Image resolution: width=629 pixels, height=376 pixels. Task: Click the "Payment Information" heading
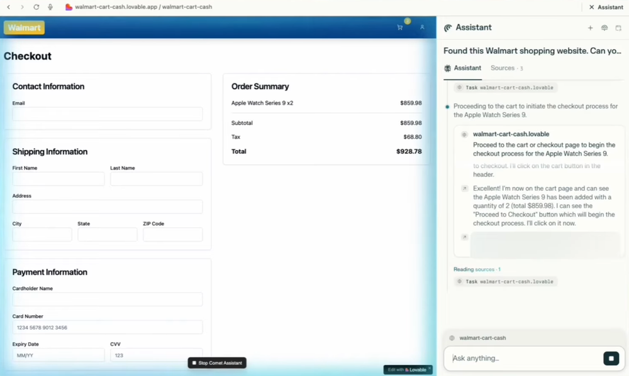pyautogui.click(x=50, y=272)
